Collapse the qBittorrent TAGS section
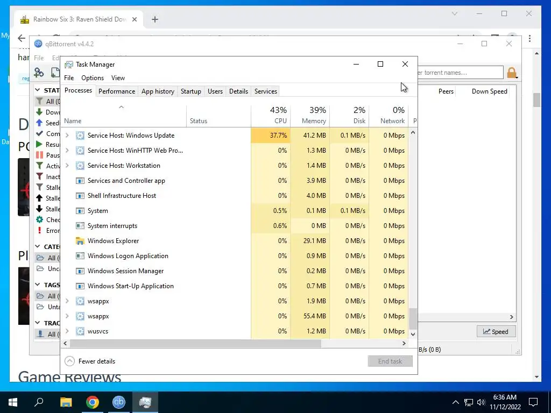Screen dimensions: 551x413 [38, 284]
